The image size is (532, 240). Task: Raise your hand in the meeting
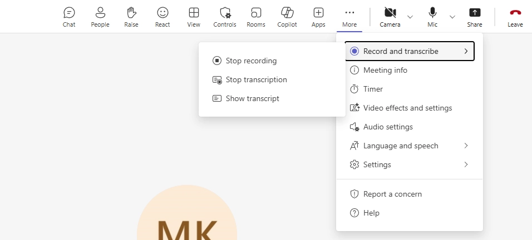click(x=131, y=17)
